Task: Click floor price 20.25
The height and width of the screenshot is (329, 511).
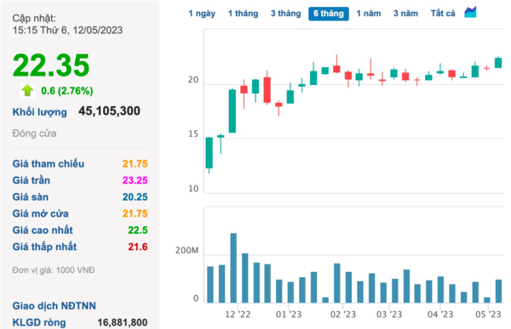Action: click(135, 197)
